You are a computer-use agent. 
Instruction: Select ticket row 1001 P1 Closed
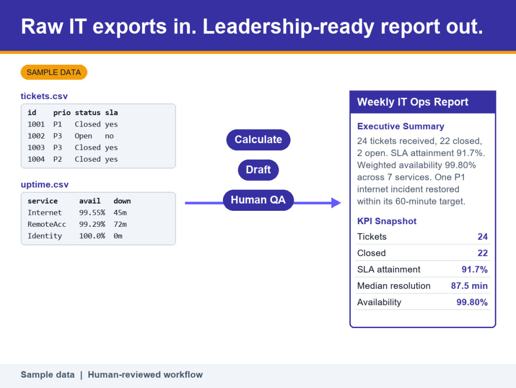click(72, 124)
